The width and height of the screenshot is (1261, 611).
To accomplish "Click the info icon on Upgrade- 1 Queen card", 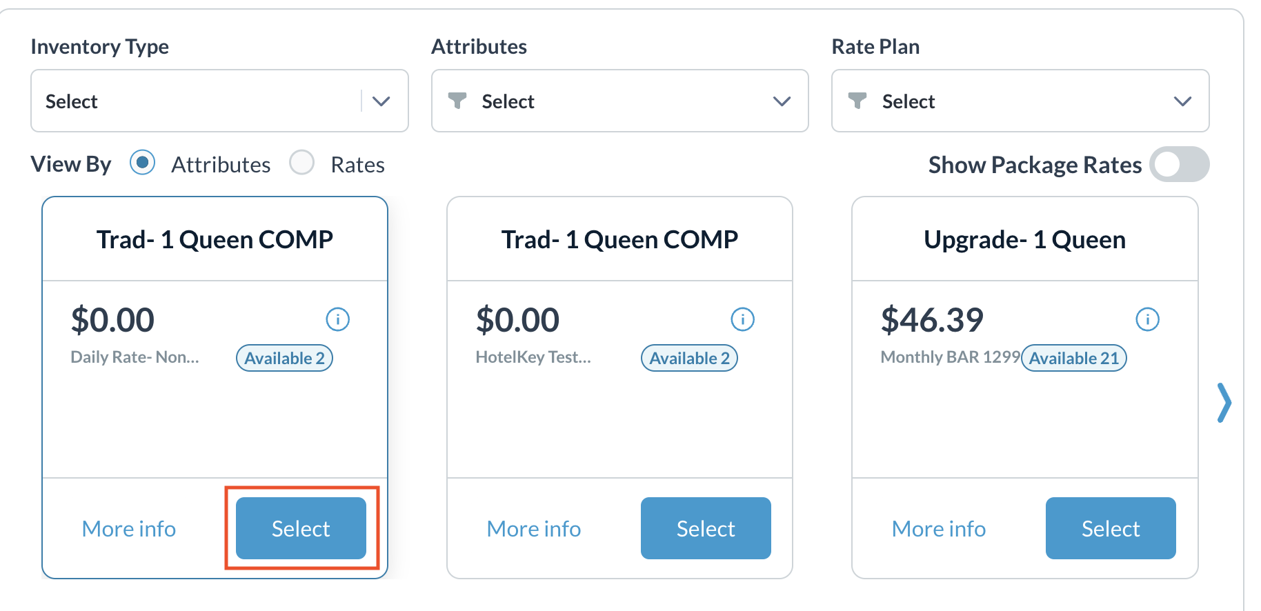I will [x=1147, y=319].
